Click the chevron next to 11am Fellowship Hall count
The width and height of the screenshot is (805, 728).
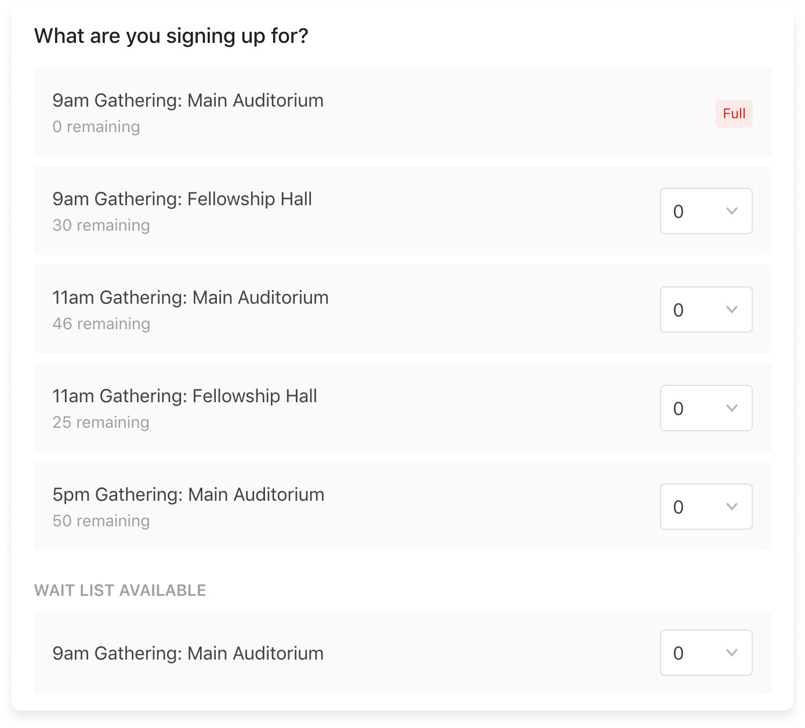point(732,408)
